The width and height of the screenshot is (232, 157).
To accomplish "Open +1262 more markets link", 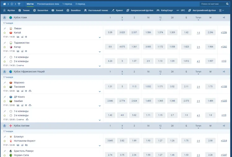I will pos(224,47).
